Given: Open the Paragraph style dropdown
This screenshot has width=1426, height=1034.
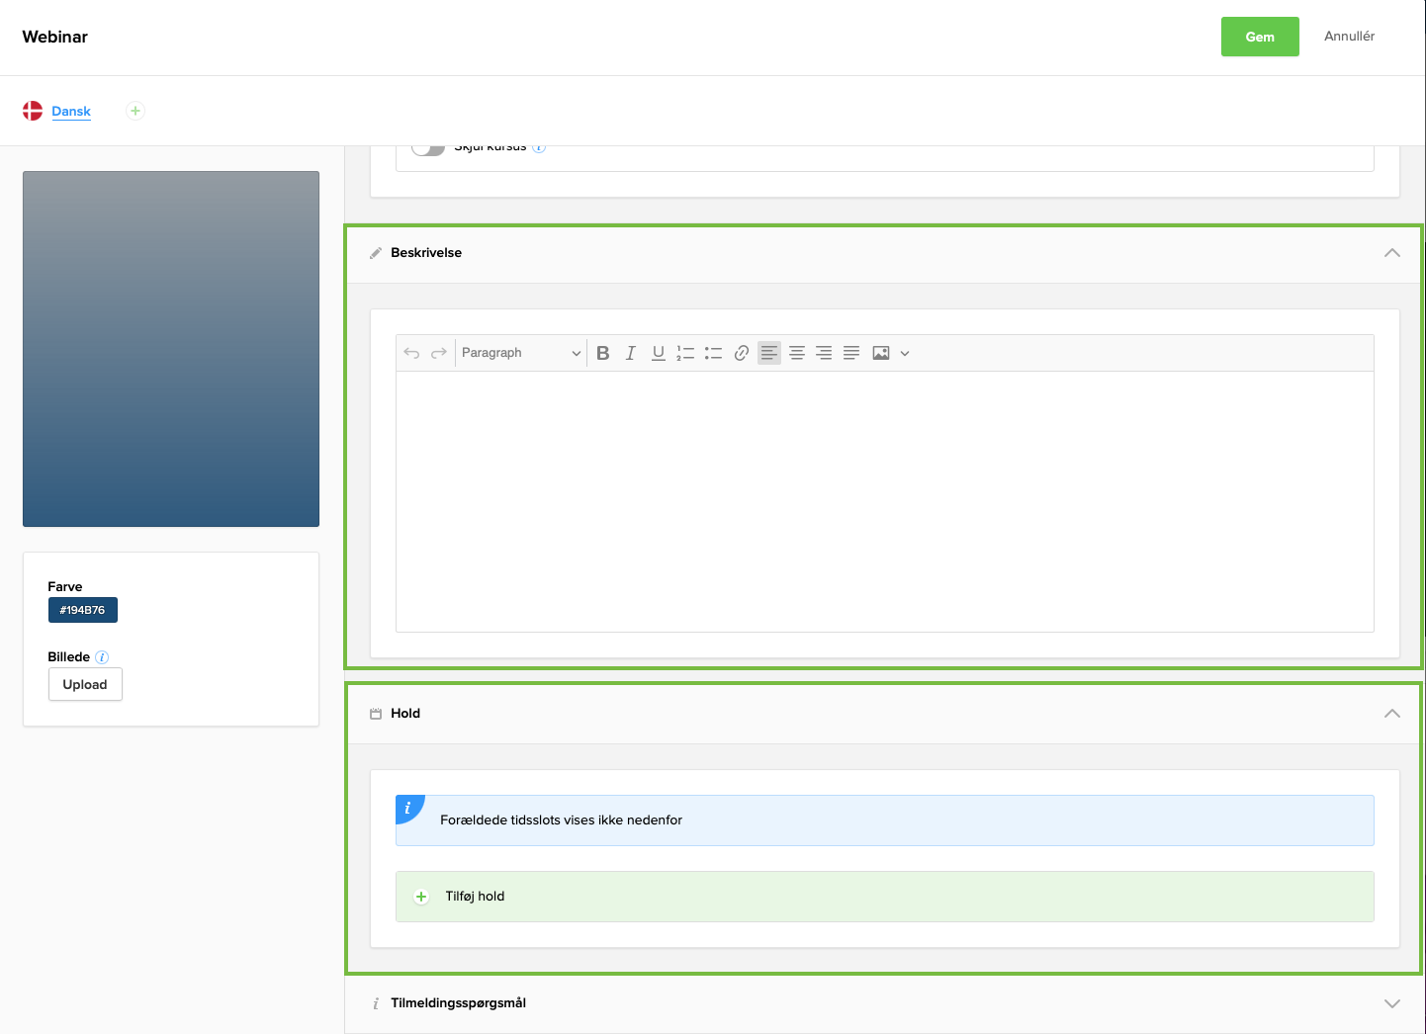Looking at the screenshot, I should tap(519, 352).
